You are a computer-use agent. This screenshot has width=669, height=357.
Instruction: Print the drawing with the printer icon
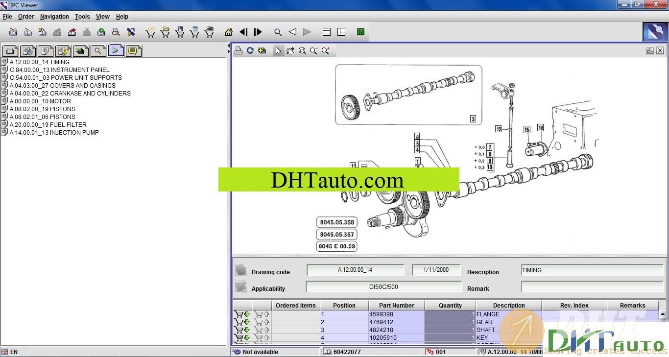239,50
